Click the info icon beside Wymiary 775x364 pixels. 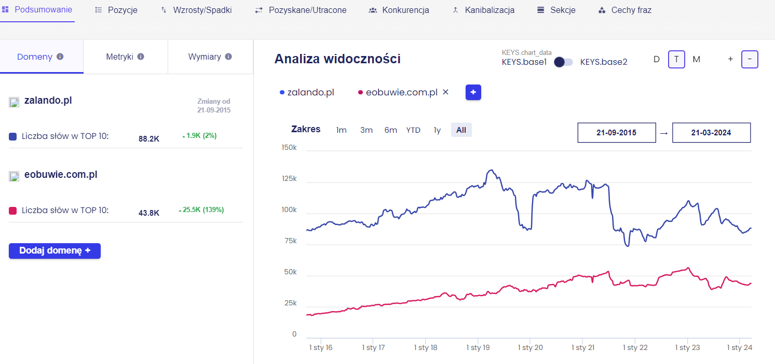[x=228, y=57]
